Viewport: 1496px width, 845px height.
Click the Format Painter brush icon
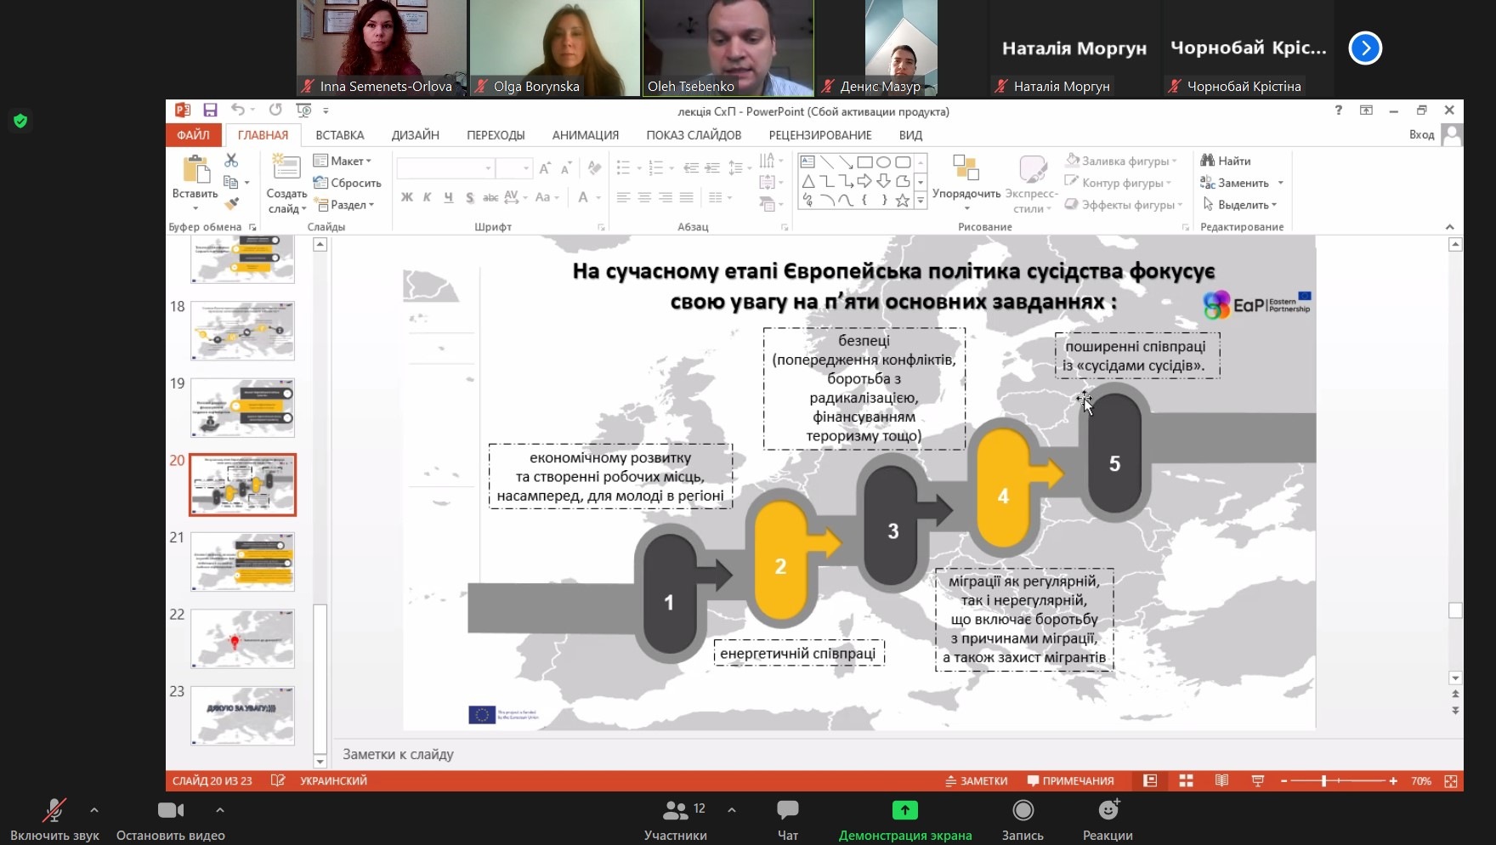[x=231, y=204]
